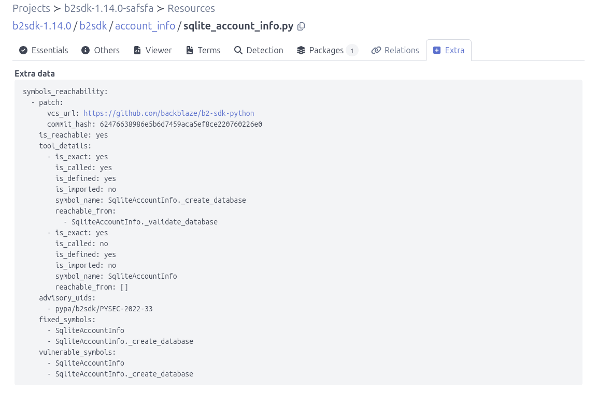The width and height of the screenshot is (597, 393).
Task: Select the Packages tab
Action: click(x=328, y=50)
